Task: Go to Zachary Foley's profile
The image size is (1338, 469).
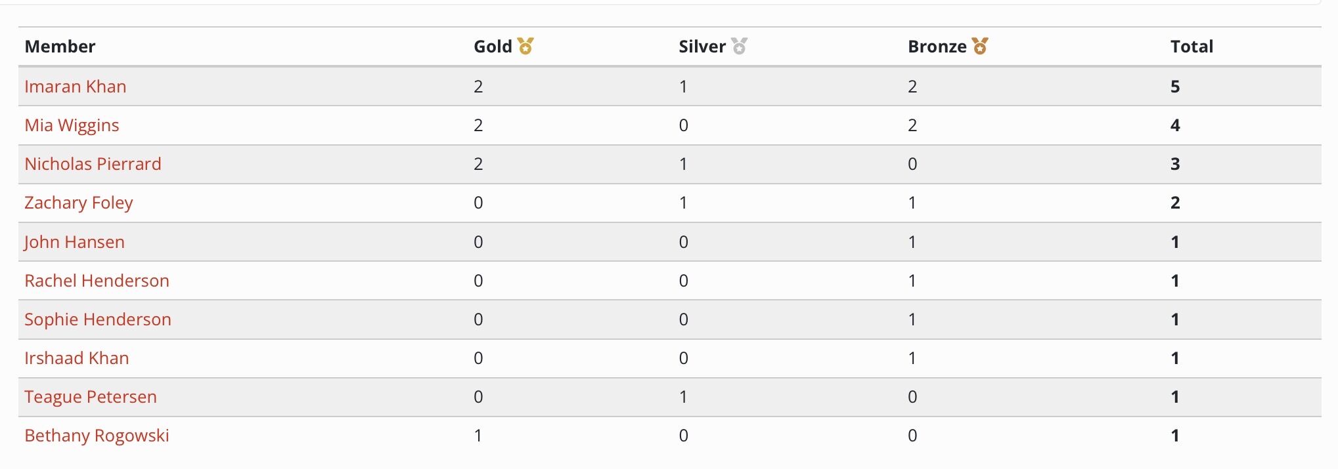Action: [79, 203]
